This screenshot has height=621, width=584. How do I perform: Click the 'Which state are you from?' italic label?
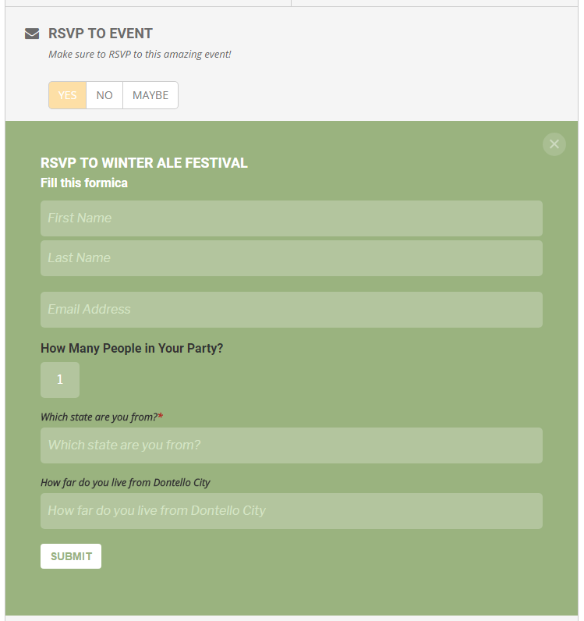pyautogui.click(x=99, y=417)
